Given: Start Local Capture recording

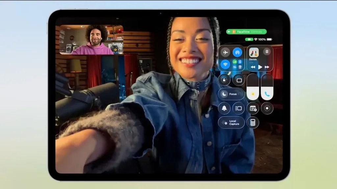Looking at the screenshot, I should click(x=231, y=122).
